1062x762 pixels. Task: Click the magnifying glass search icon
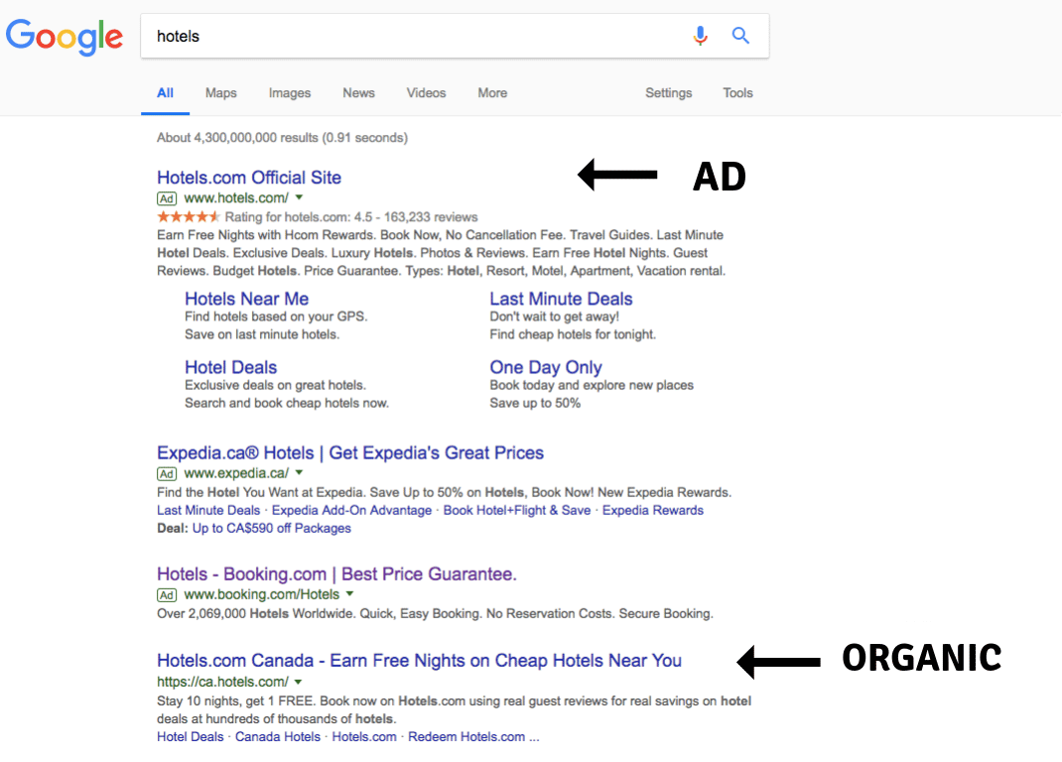(740, 37)
